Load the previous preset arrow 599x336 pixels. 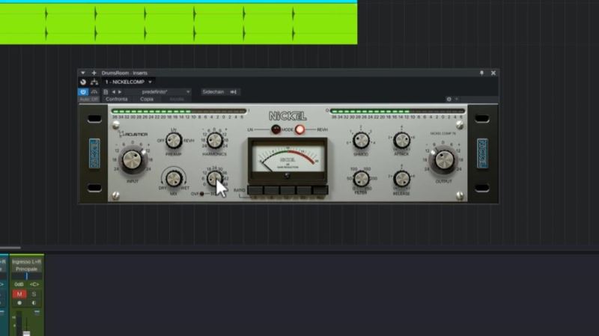coord(113,92)
